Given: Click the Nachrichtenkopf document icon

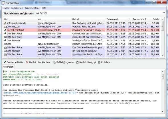Looking at the screenshot, I should pyautogui.click(x=77, y=62).
